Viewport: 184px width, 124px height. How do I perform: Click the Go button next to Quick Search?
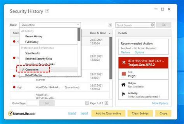164,25
